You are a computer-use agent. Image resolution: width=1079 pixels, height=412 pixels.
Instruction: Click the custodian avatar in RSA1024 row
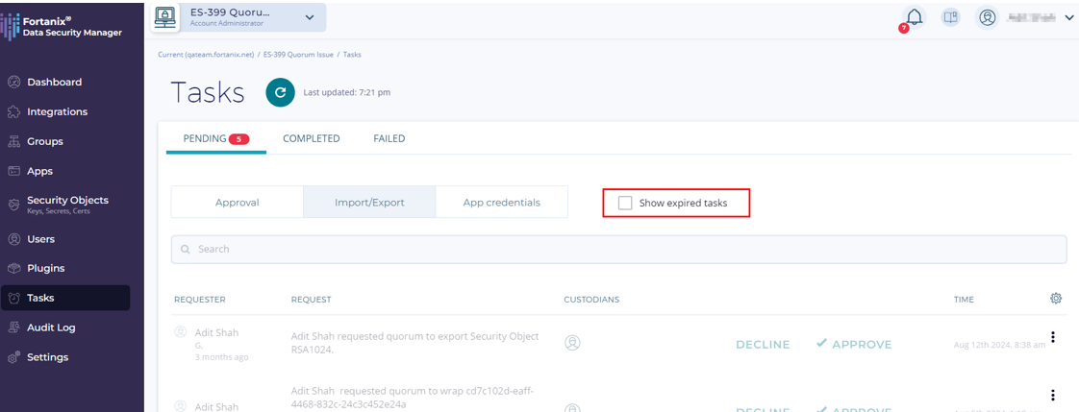[x=572, y=343]
